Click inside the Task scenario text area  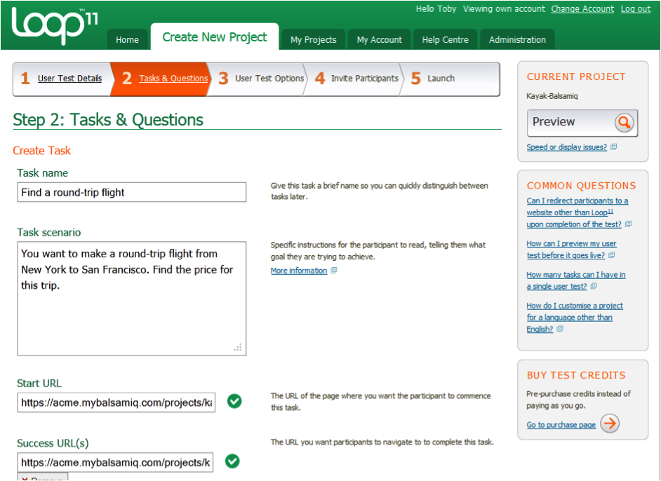[x=132, y=299]
